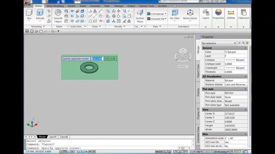Click the Save icon in quick access toolbar
Viewport: 275px width, 154px height.
(x=27, y=31)
